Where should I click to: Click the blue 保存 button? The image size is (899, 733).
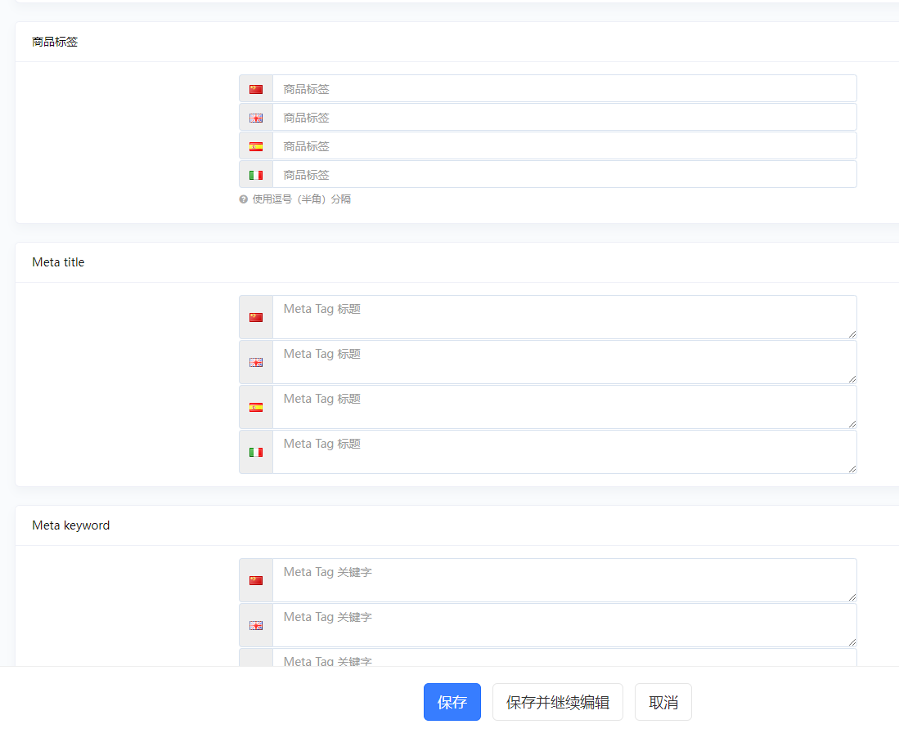coord(452,702)
